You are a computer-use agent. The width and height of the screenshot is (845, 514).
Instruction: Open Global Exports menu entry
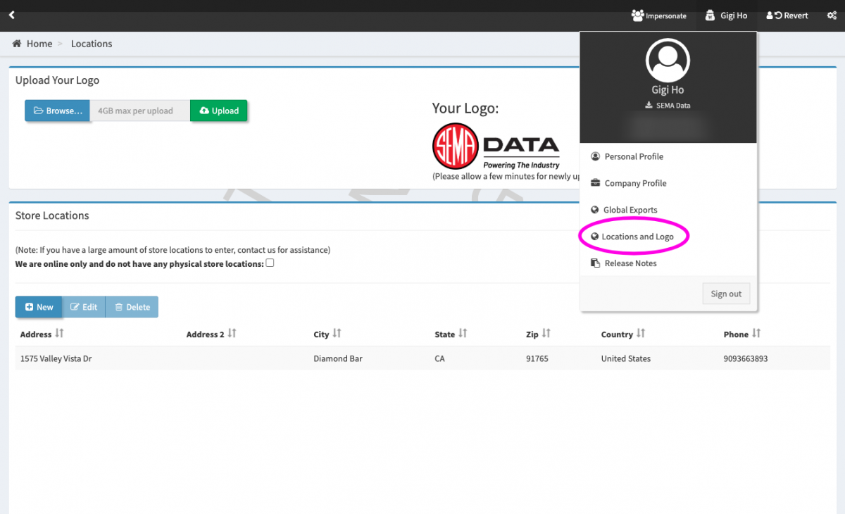pos(630,210)
